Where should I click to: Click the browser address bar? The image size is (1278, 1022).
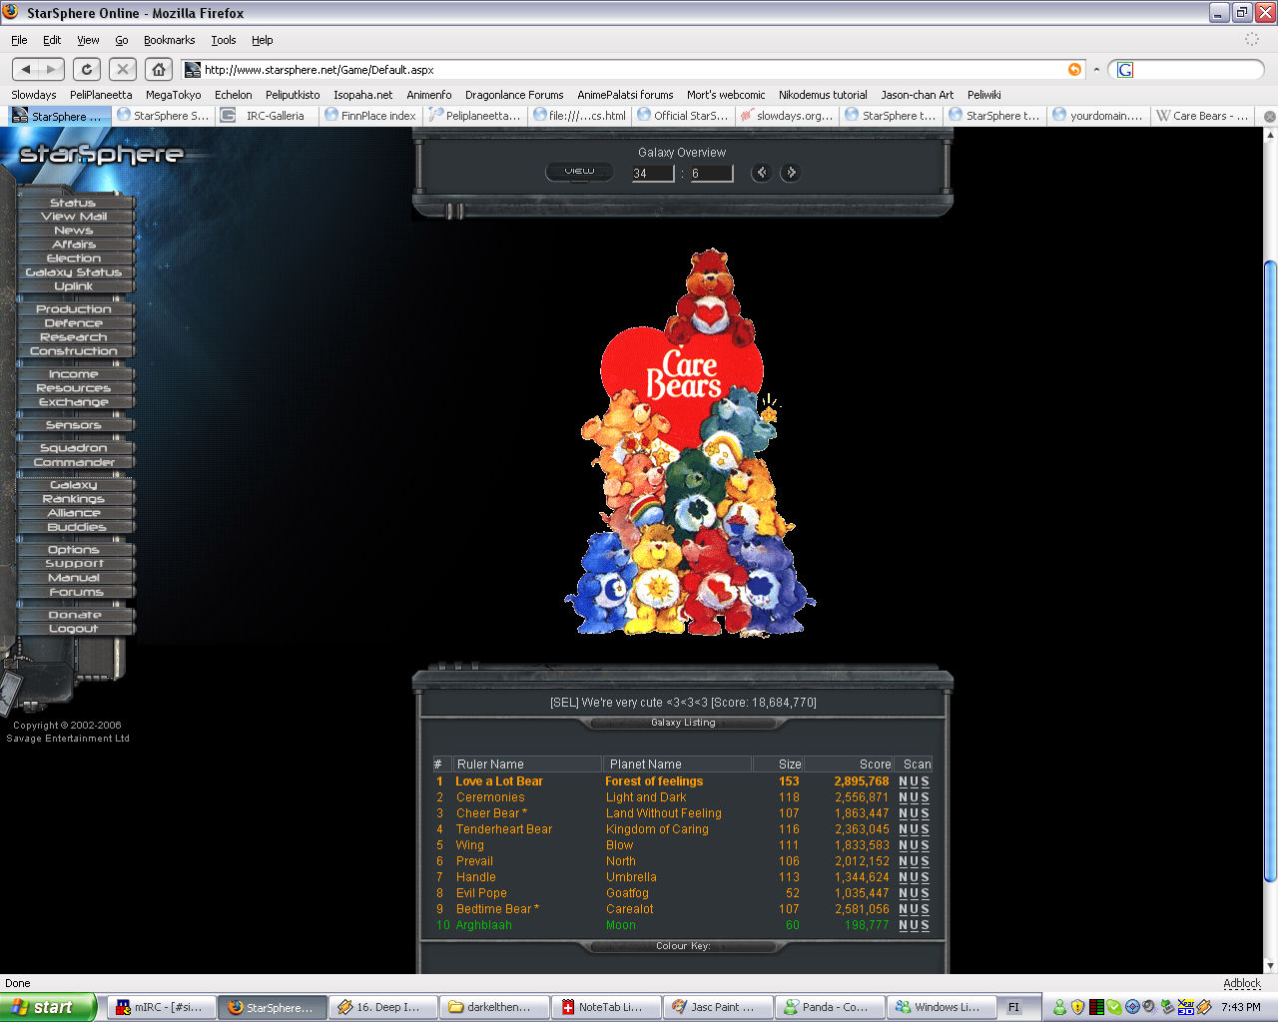(634, 70)
